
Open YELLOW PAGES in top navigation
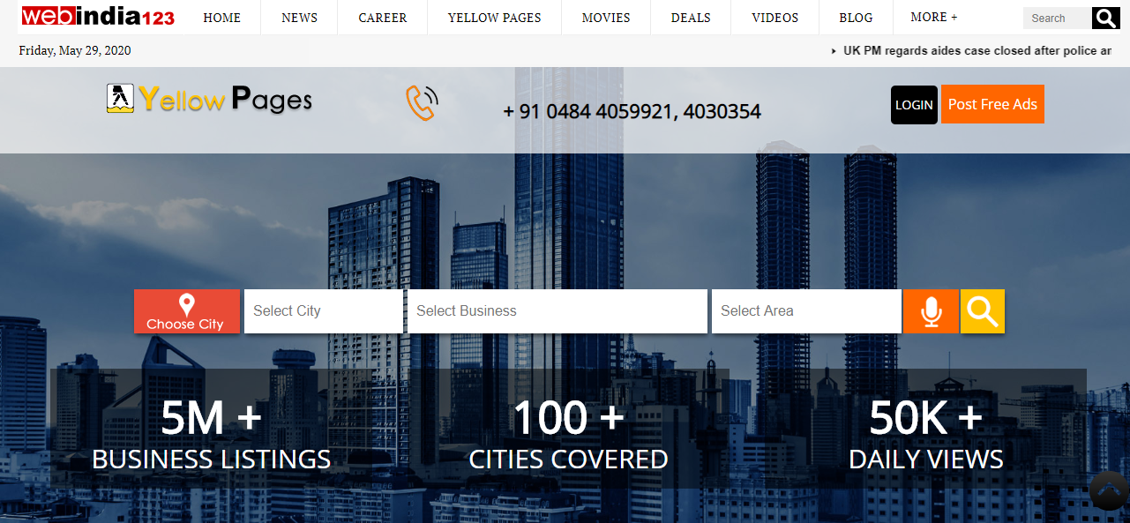pos(494,18)
